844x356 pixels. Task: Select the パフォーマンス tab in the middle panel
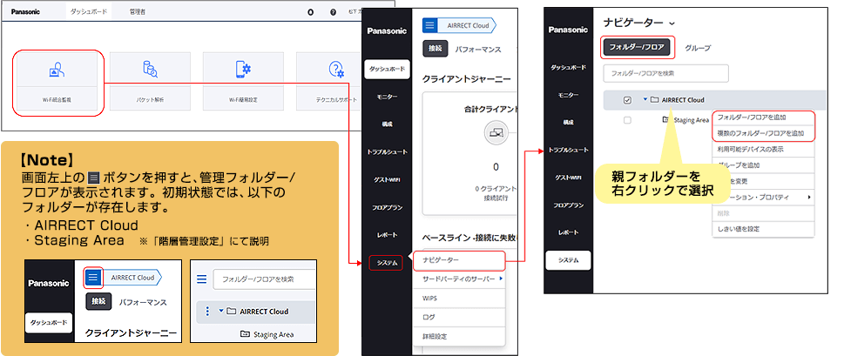pos(478,49)
